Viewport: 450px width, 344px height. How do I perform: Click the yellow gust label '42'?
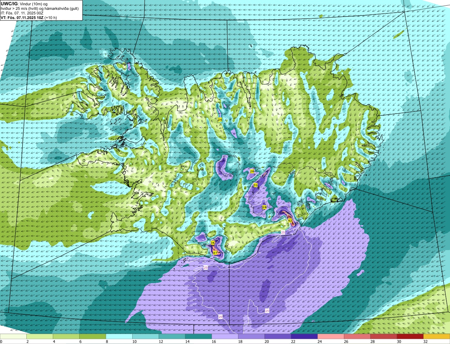pyautogui.click(x=290, y=221)
